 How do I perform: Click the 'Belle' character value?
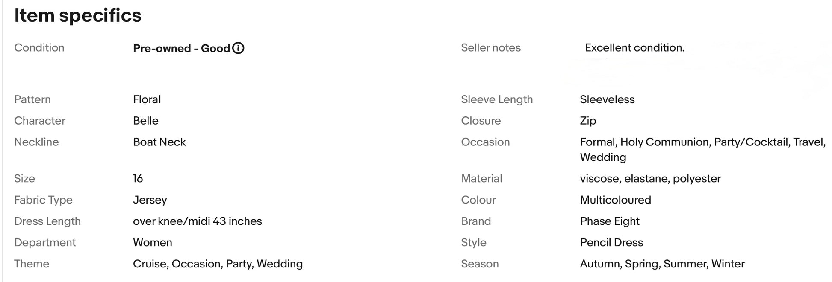[145, 121]
